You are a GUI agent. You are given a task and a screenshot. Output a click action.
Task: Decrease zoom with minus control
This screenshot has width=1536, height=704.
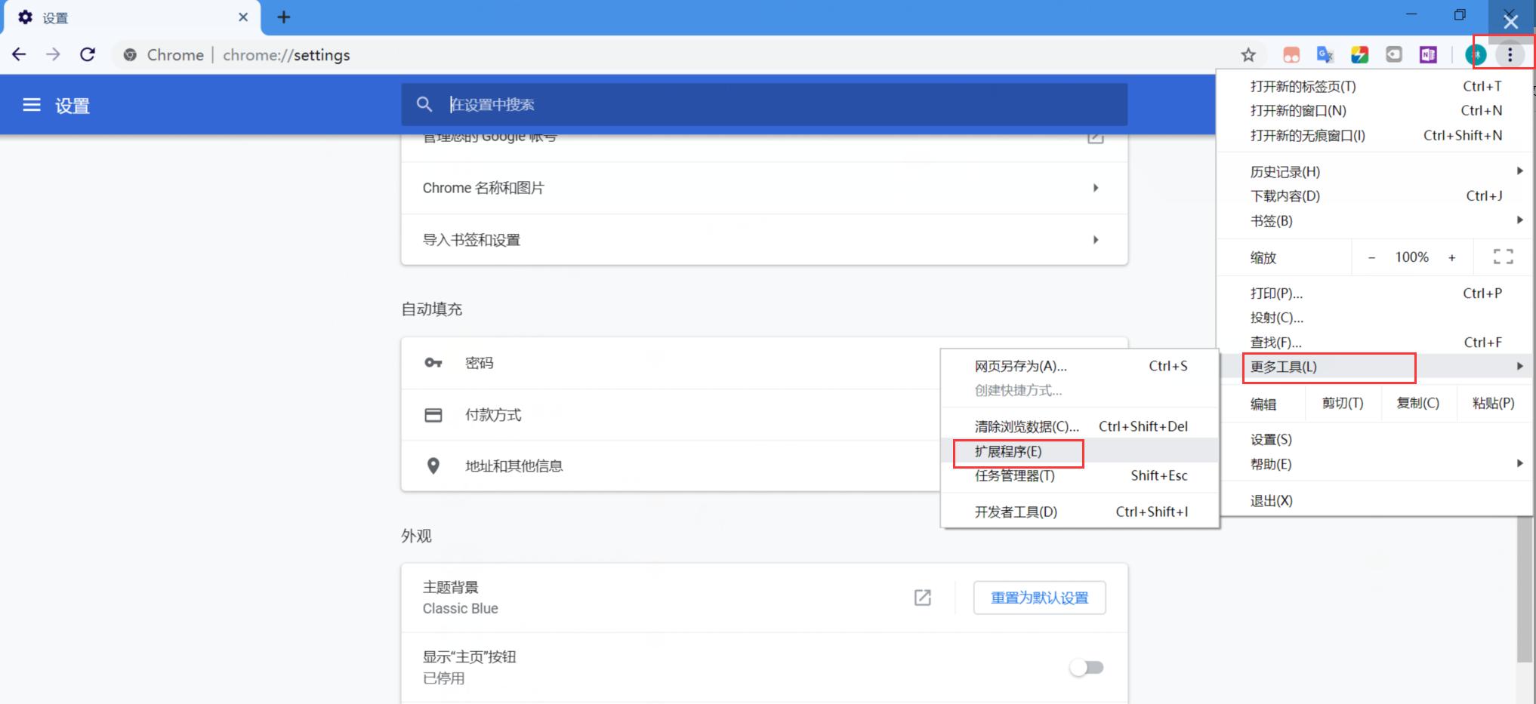coord(1371,257)
